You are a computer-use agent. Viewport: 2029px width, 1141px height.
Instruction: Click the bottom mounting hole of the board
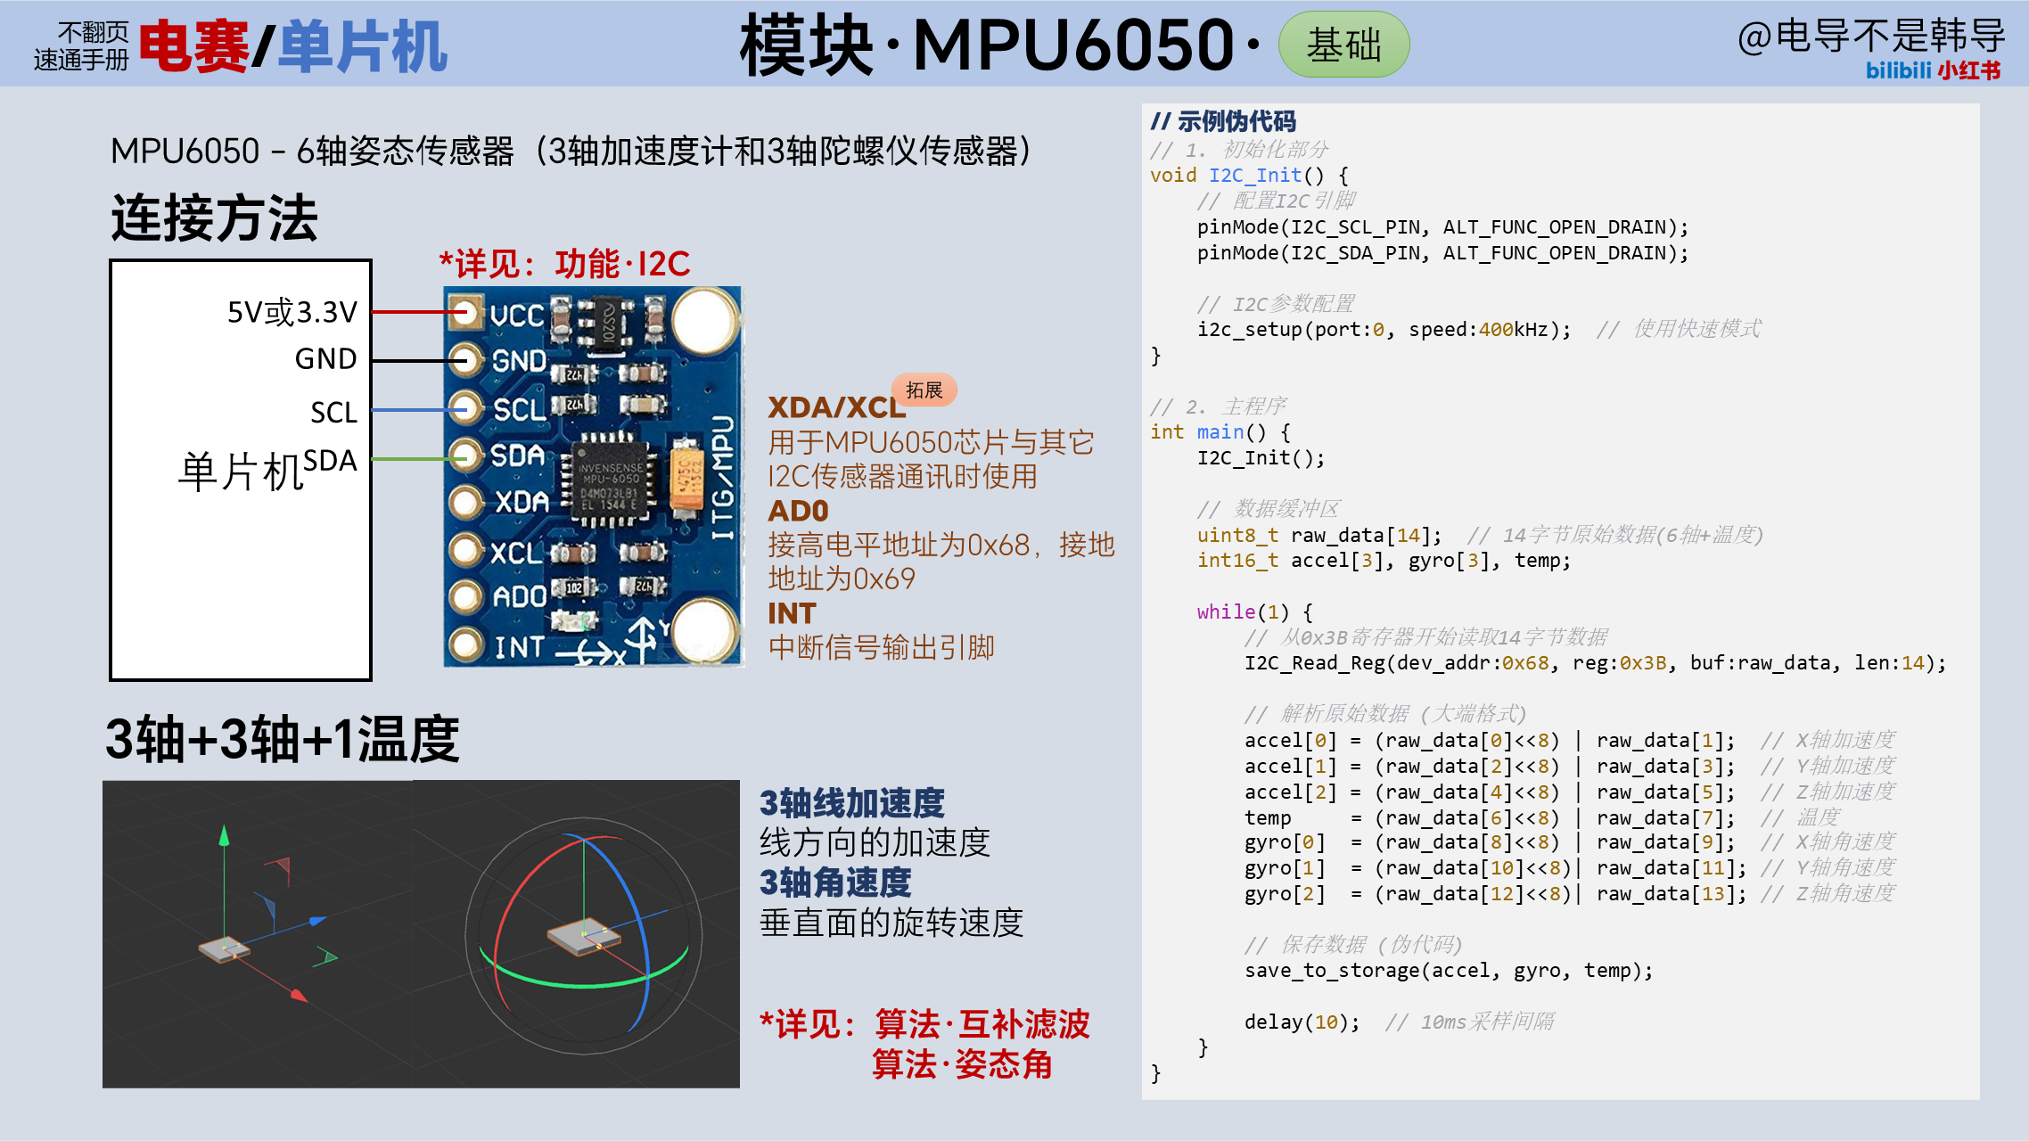(x=705, y=630)
